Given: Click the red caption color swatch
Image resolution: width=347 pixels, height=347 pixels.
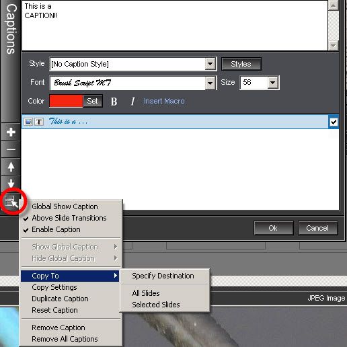Looking at the screenshot, I should (66, 101).
